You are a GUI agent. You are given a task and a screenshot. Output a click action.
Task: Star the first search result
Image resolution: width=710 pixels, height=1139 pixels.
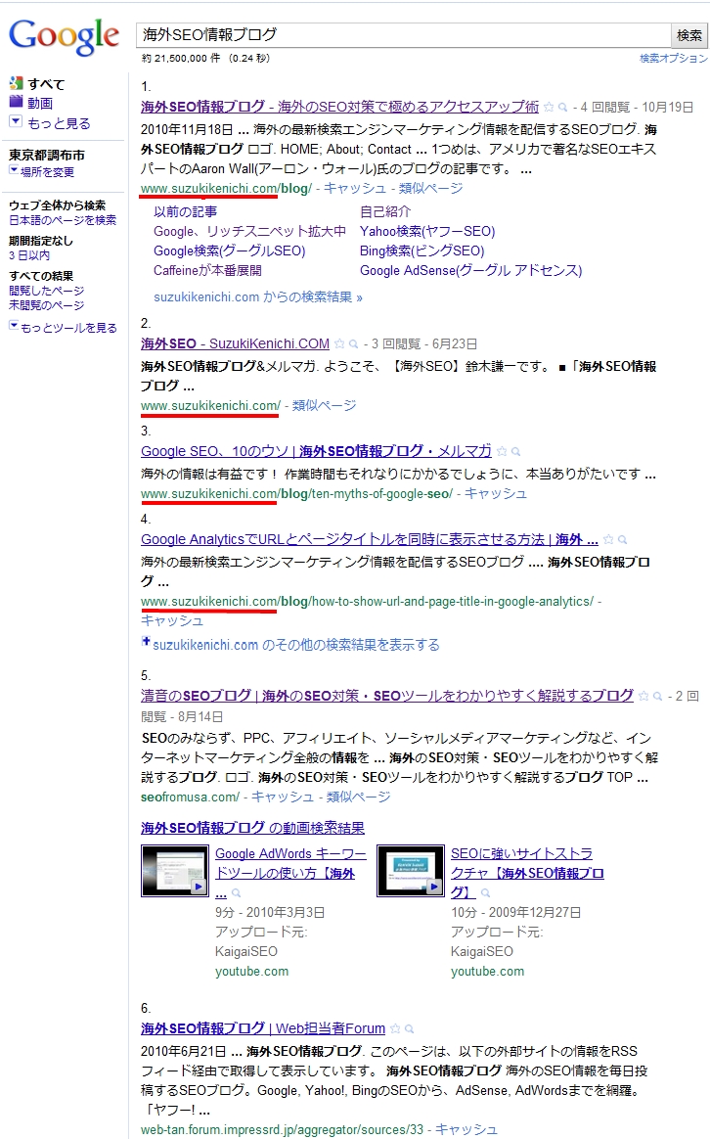549,108
